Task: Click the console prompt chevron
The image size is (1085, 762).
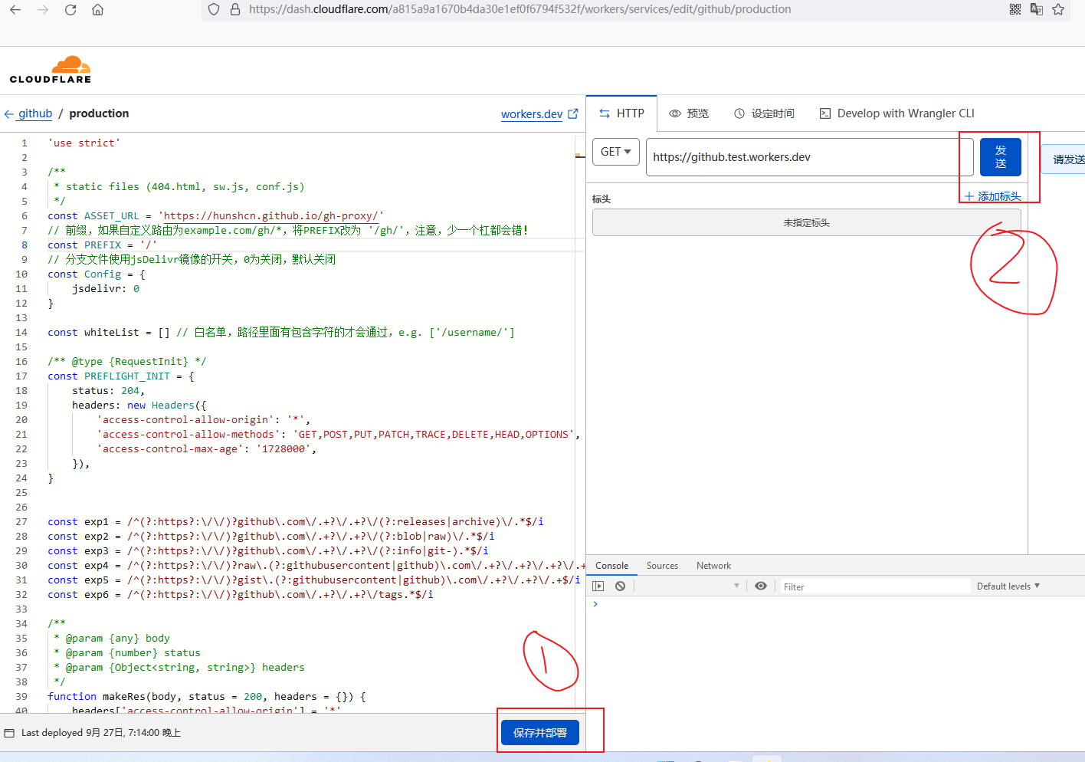Action: [595, 604]
